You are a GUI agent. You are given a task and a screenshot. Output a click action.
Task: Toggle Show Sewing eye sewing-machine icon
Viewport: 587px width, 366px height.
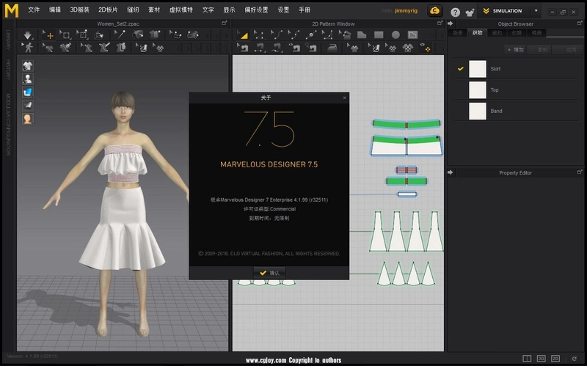294,48
